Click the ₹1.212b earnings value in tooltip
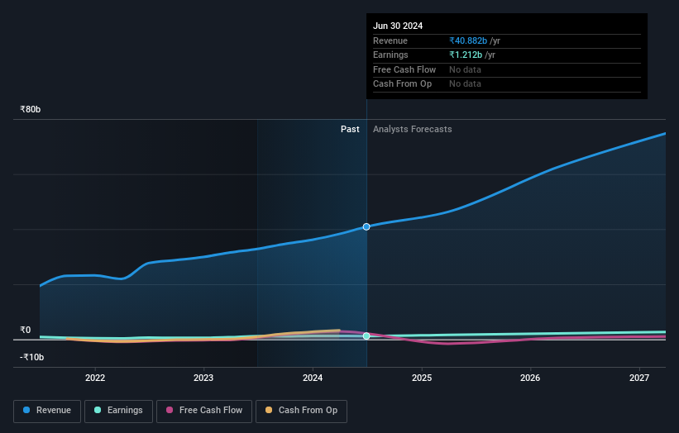 [x=466, y=55]
